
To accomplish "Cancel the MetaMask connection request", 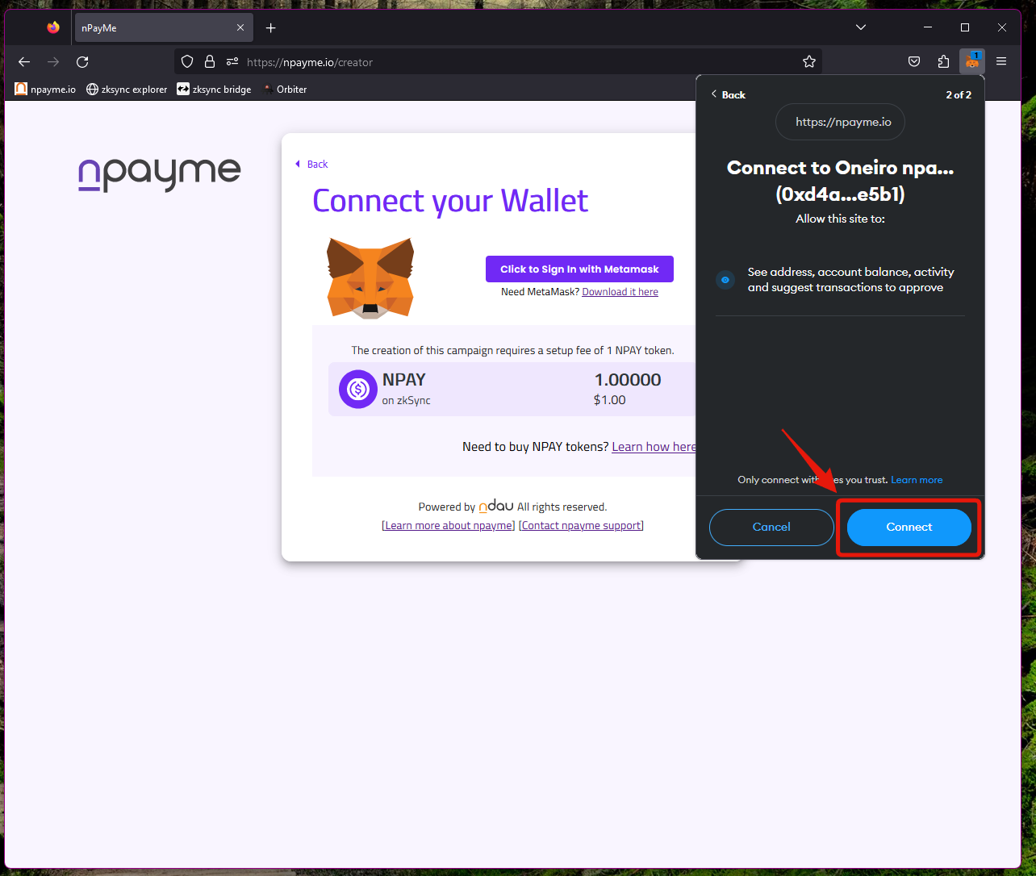I will coord(771,527).
